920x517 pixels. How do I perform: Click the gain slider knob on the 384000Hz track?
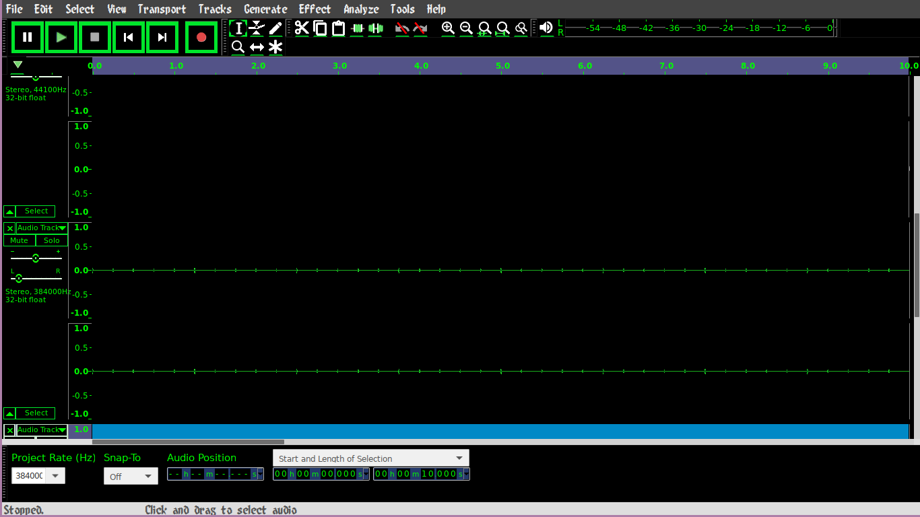(x=36, y=258)
